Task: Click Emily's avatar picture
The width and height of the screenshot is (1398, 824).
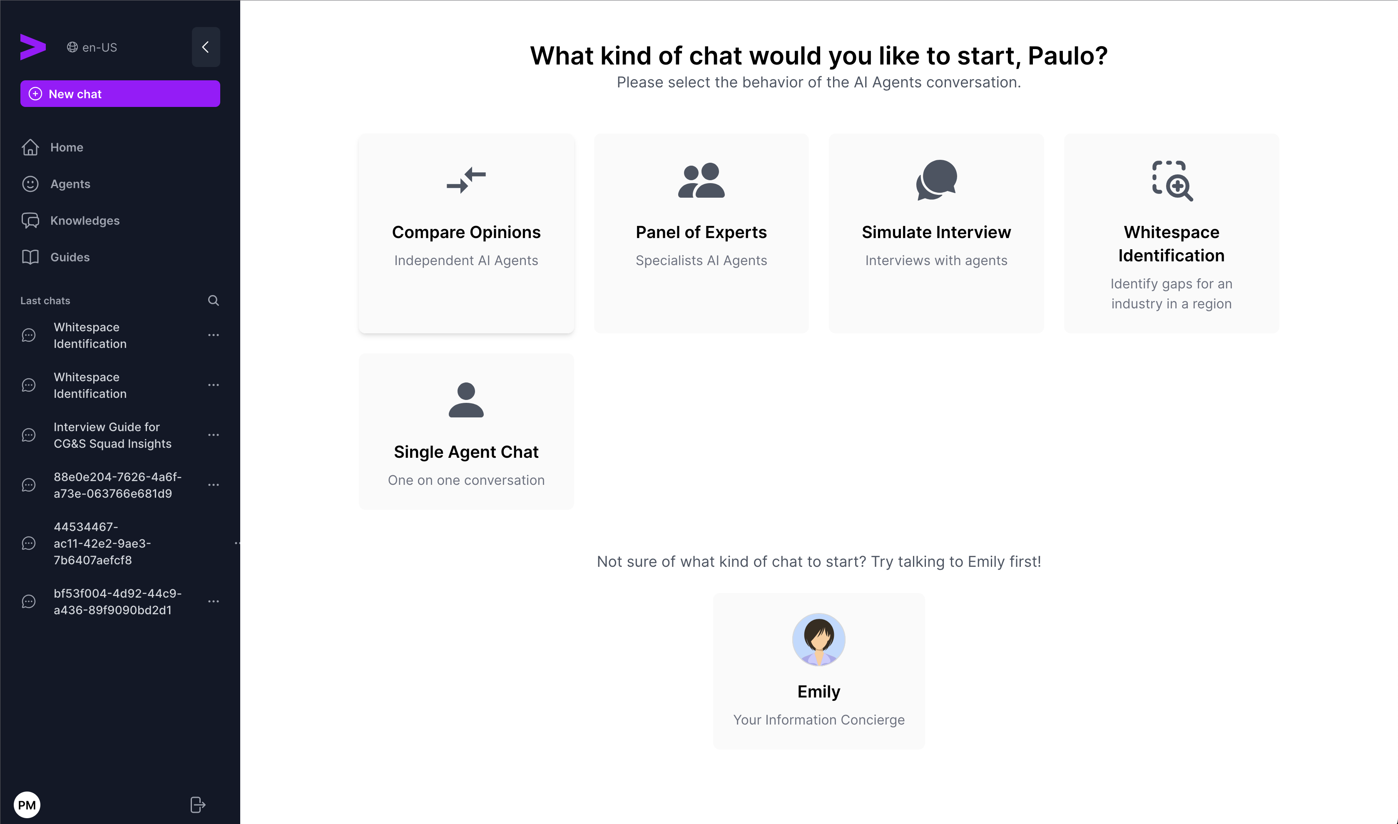Action: point(819,640)
